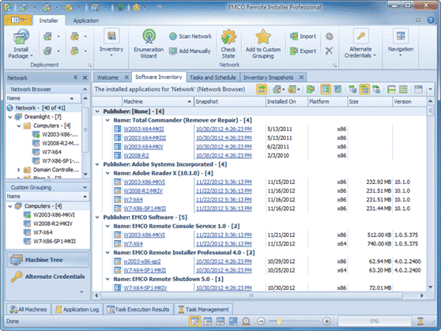The height and width of the screenshot is (331, 441).
Task: Click Alternate Credentials in the side panel
Action: (47, 276)
